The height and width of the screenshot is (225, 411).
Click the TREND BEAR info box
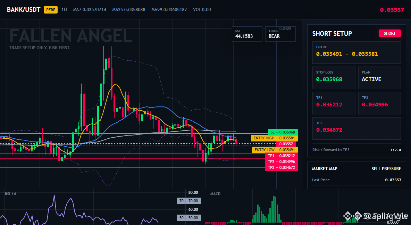point(280,34)
